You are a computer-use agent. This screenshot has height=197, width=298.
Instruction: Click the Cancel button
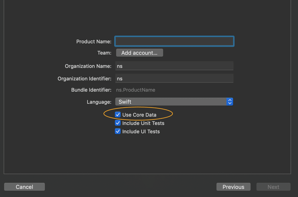[x=24, y=187]
